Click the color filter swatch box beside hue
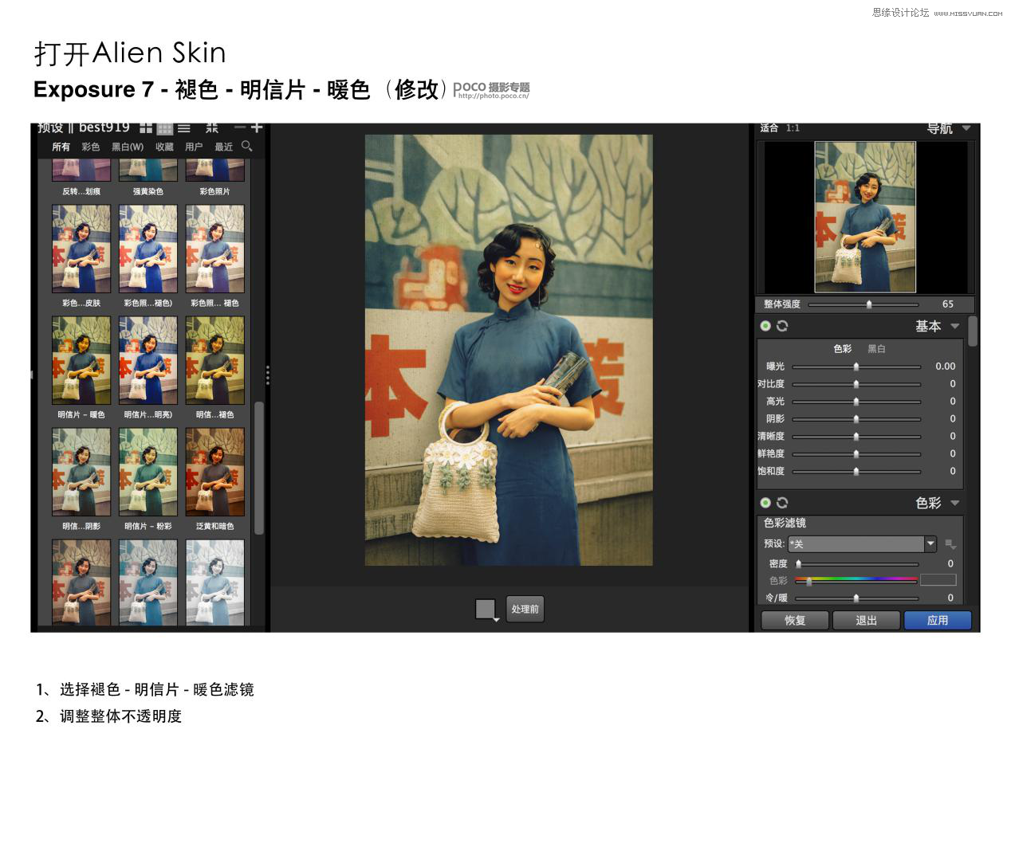This screenshot has height=859, width=1011. [938, 580]
